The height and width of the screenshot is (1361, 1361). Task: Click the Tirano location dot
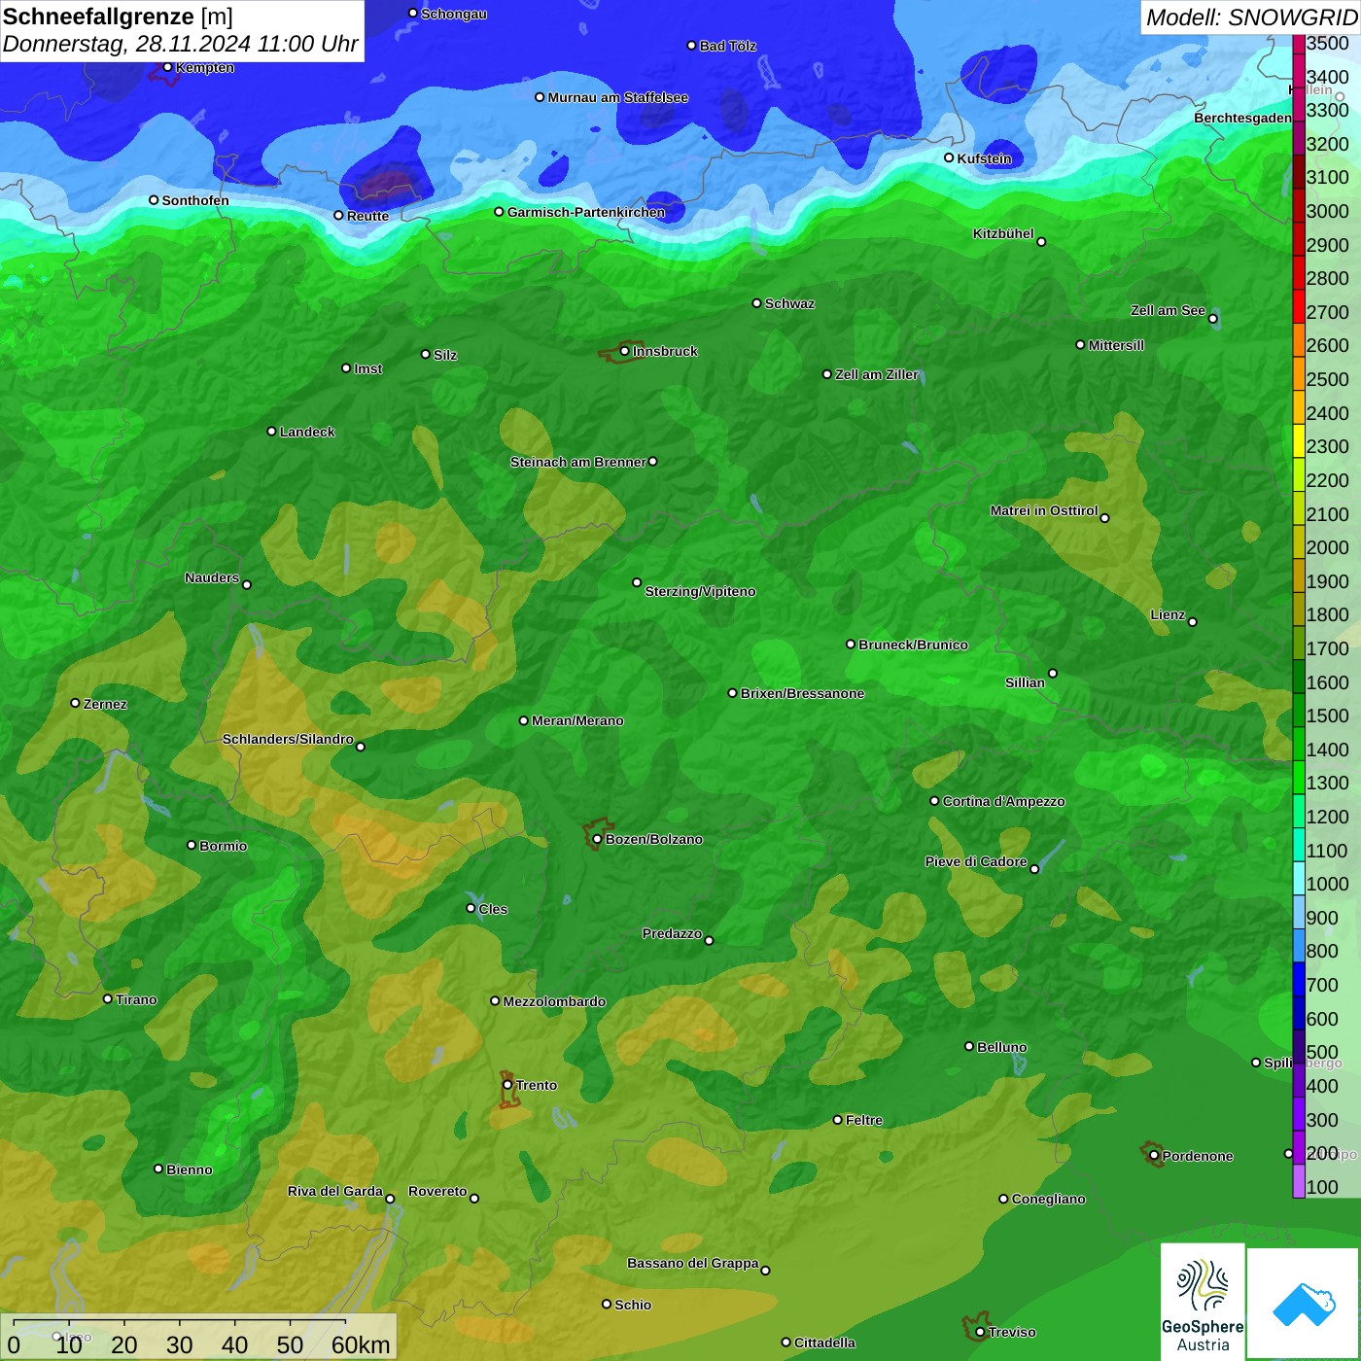coord(107,998)
